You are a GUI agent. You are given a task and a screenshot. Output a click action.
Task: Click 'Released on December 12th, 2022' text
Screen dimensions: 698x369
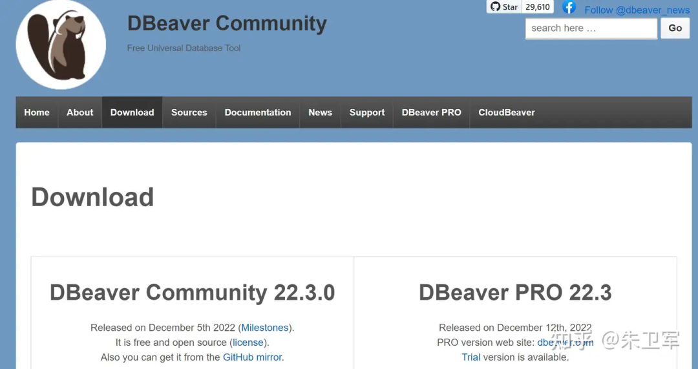[x=515, y=328]
